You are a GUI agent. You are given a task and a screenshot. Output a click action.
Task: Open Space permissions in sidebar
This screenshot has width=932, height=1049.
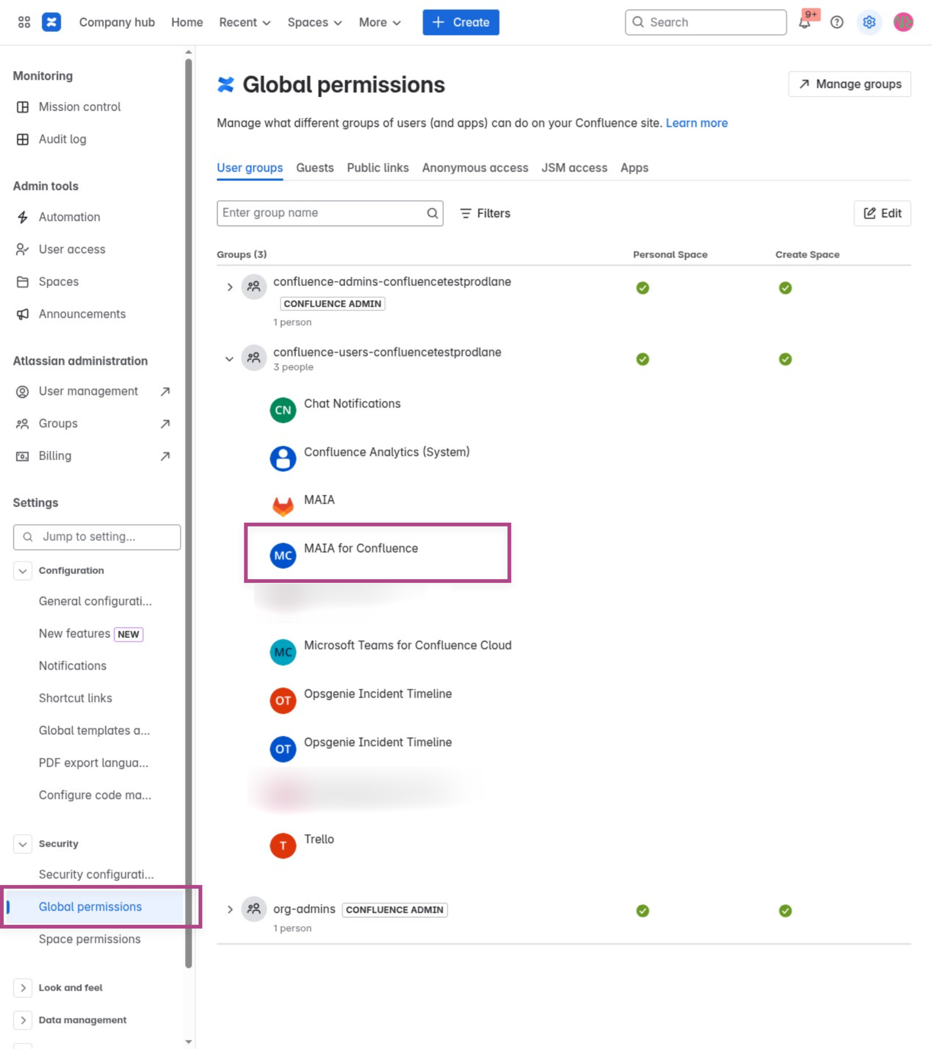tap(90, 939)
